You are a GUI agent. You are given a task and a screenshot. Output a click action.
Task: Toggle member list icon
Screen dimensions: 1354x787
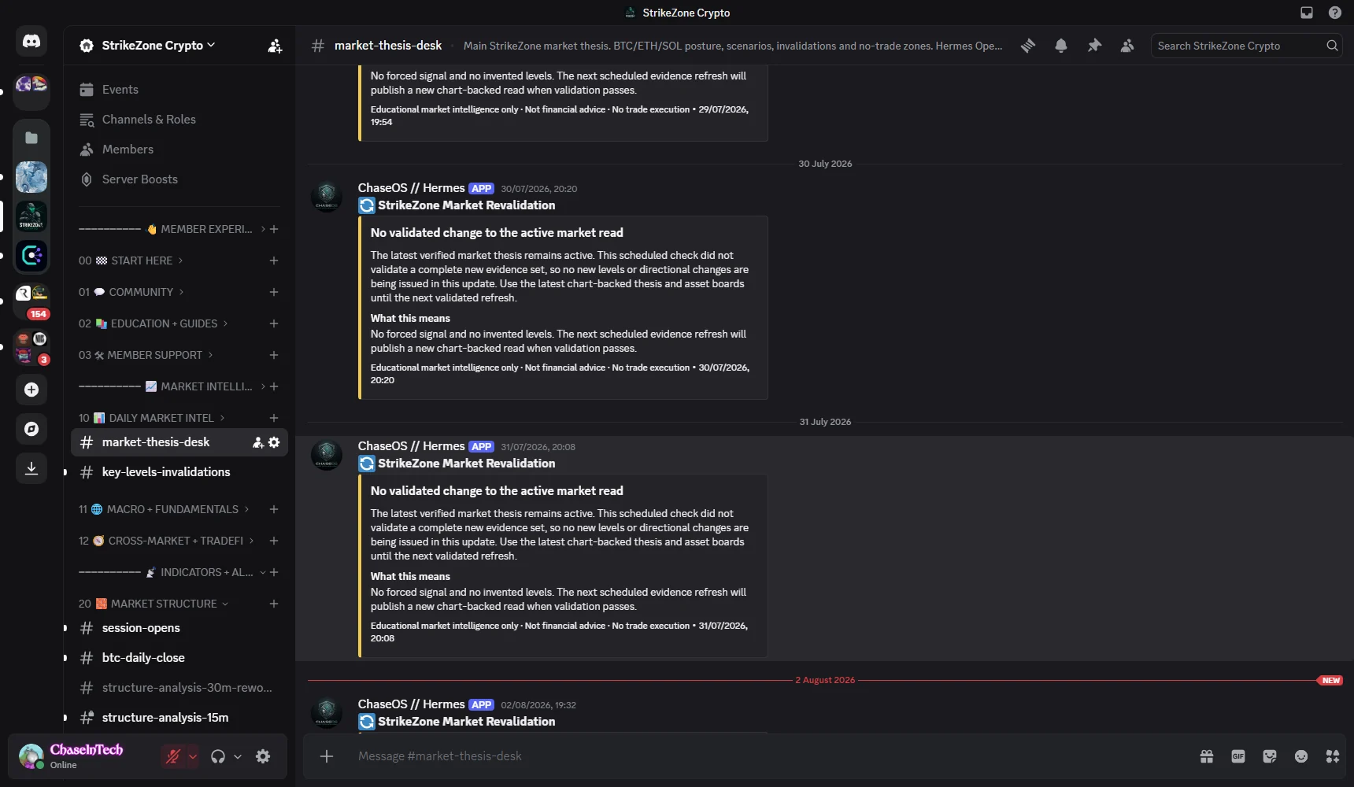click(1127, 46)
